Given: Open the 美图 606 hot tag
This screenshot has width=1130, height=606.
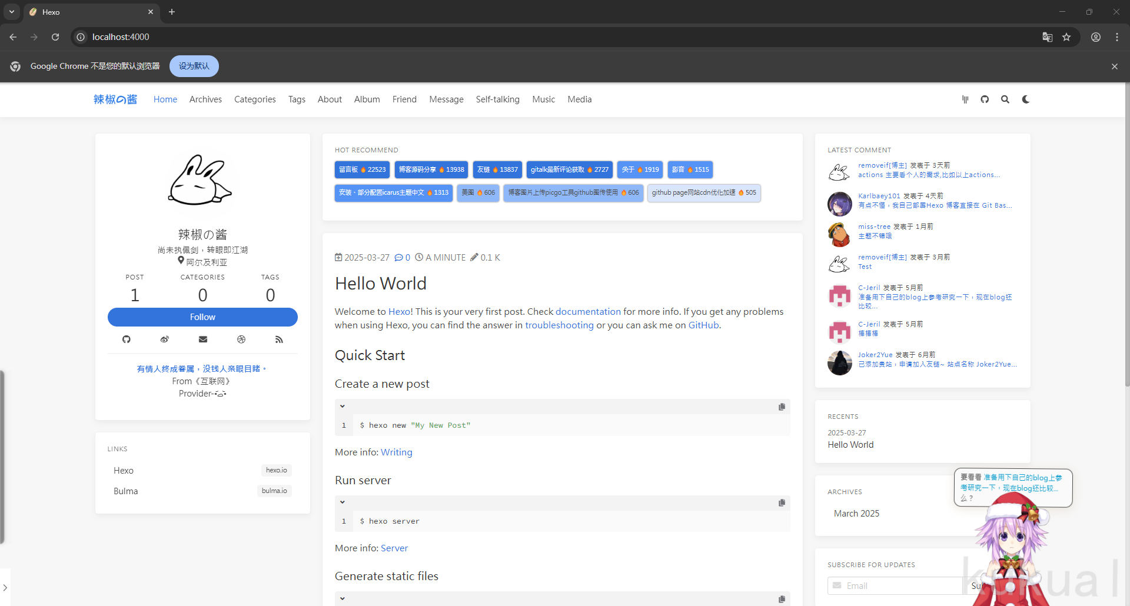Looking at the screenshot, I should click(x=478, y=193).
